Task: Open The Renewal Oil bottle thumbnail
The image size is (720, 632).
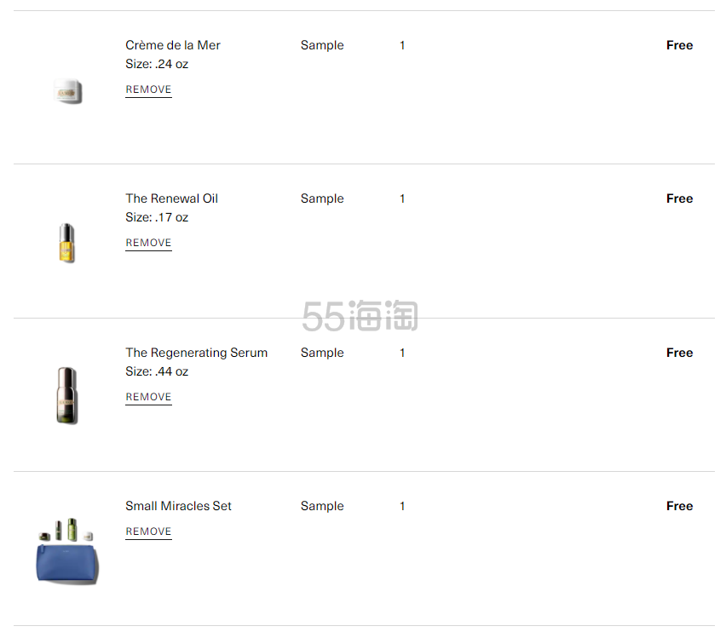Action: click(x=67, y=243)
